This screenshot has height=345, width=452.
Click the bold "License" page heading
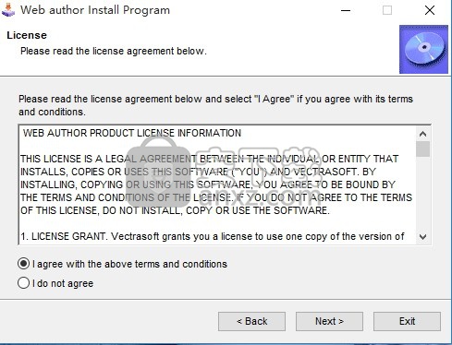[x=27, y=35]
